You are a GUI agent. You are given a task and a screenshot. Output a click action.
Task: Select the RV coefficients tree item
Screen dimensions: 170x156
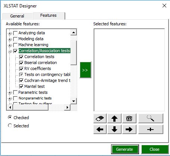pyautogui.click(x=38, y=69)
